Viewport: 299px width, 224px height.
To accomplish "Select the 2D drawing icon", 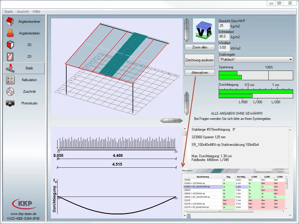I will 10,57.
